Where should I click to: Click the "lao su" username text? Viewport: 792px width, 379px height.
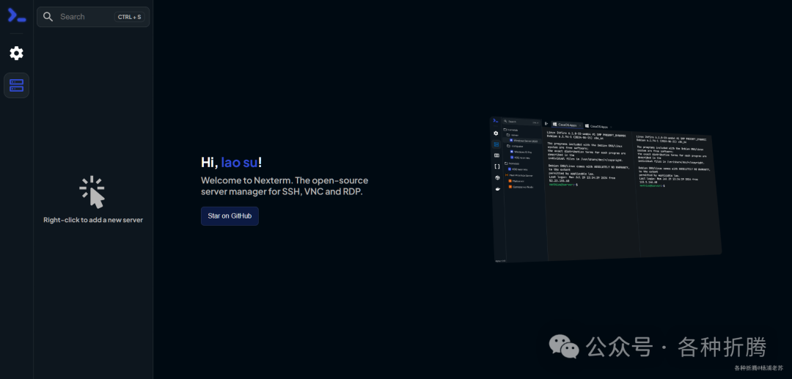239,163
